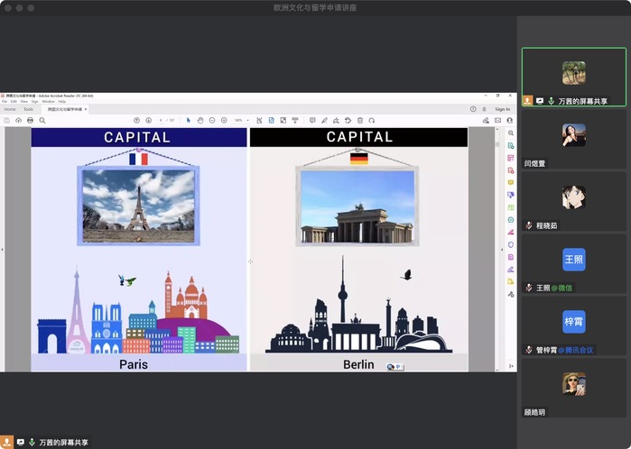Type in the page number field

click(x=162, y=120)
